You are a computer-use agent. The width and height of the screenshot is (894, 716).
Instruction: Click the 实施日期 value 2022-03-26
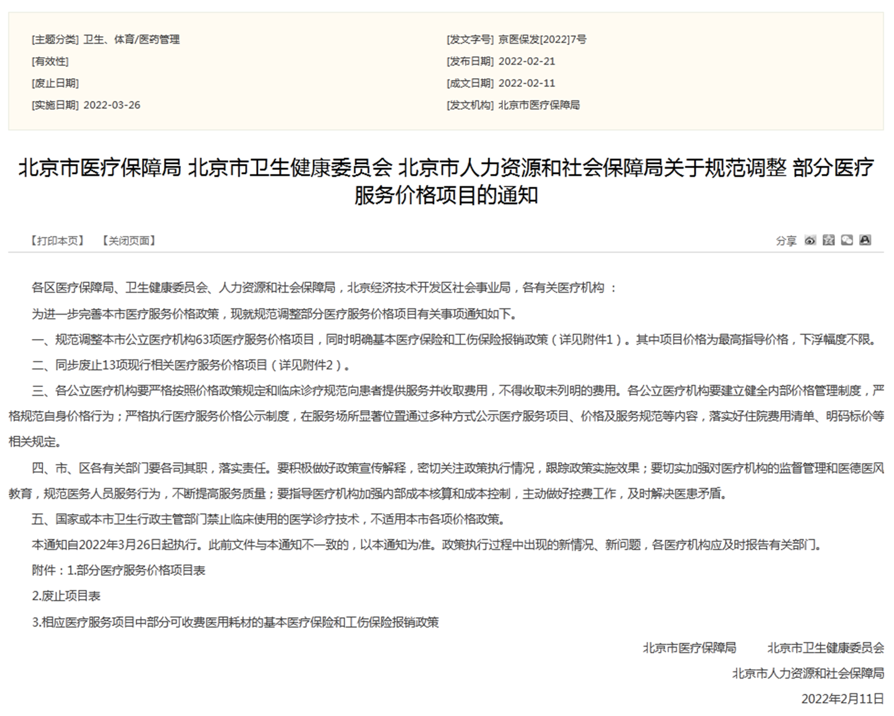[112, 105]
